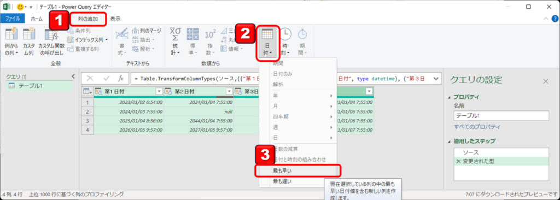The width and height of the screenshot is (560, 200).
Task: Click the 重複する列 duplicate column button
Action: click(x=83, y=49)
